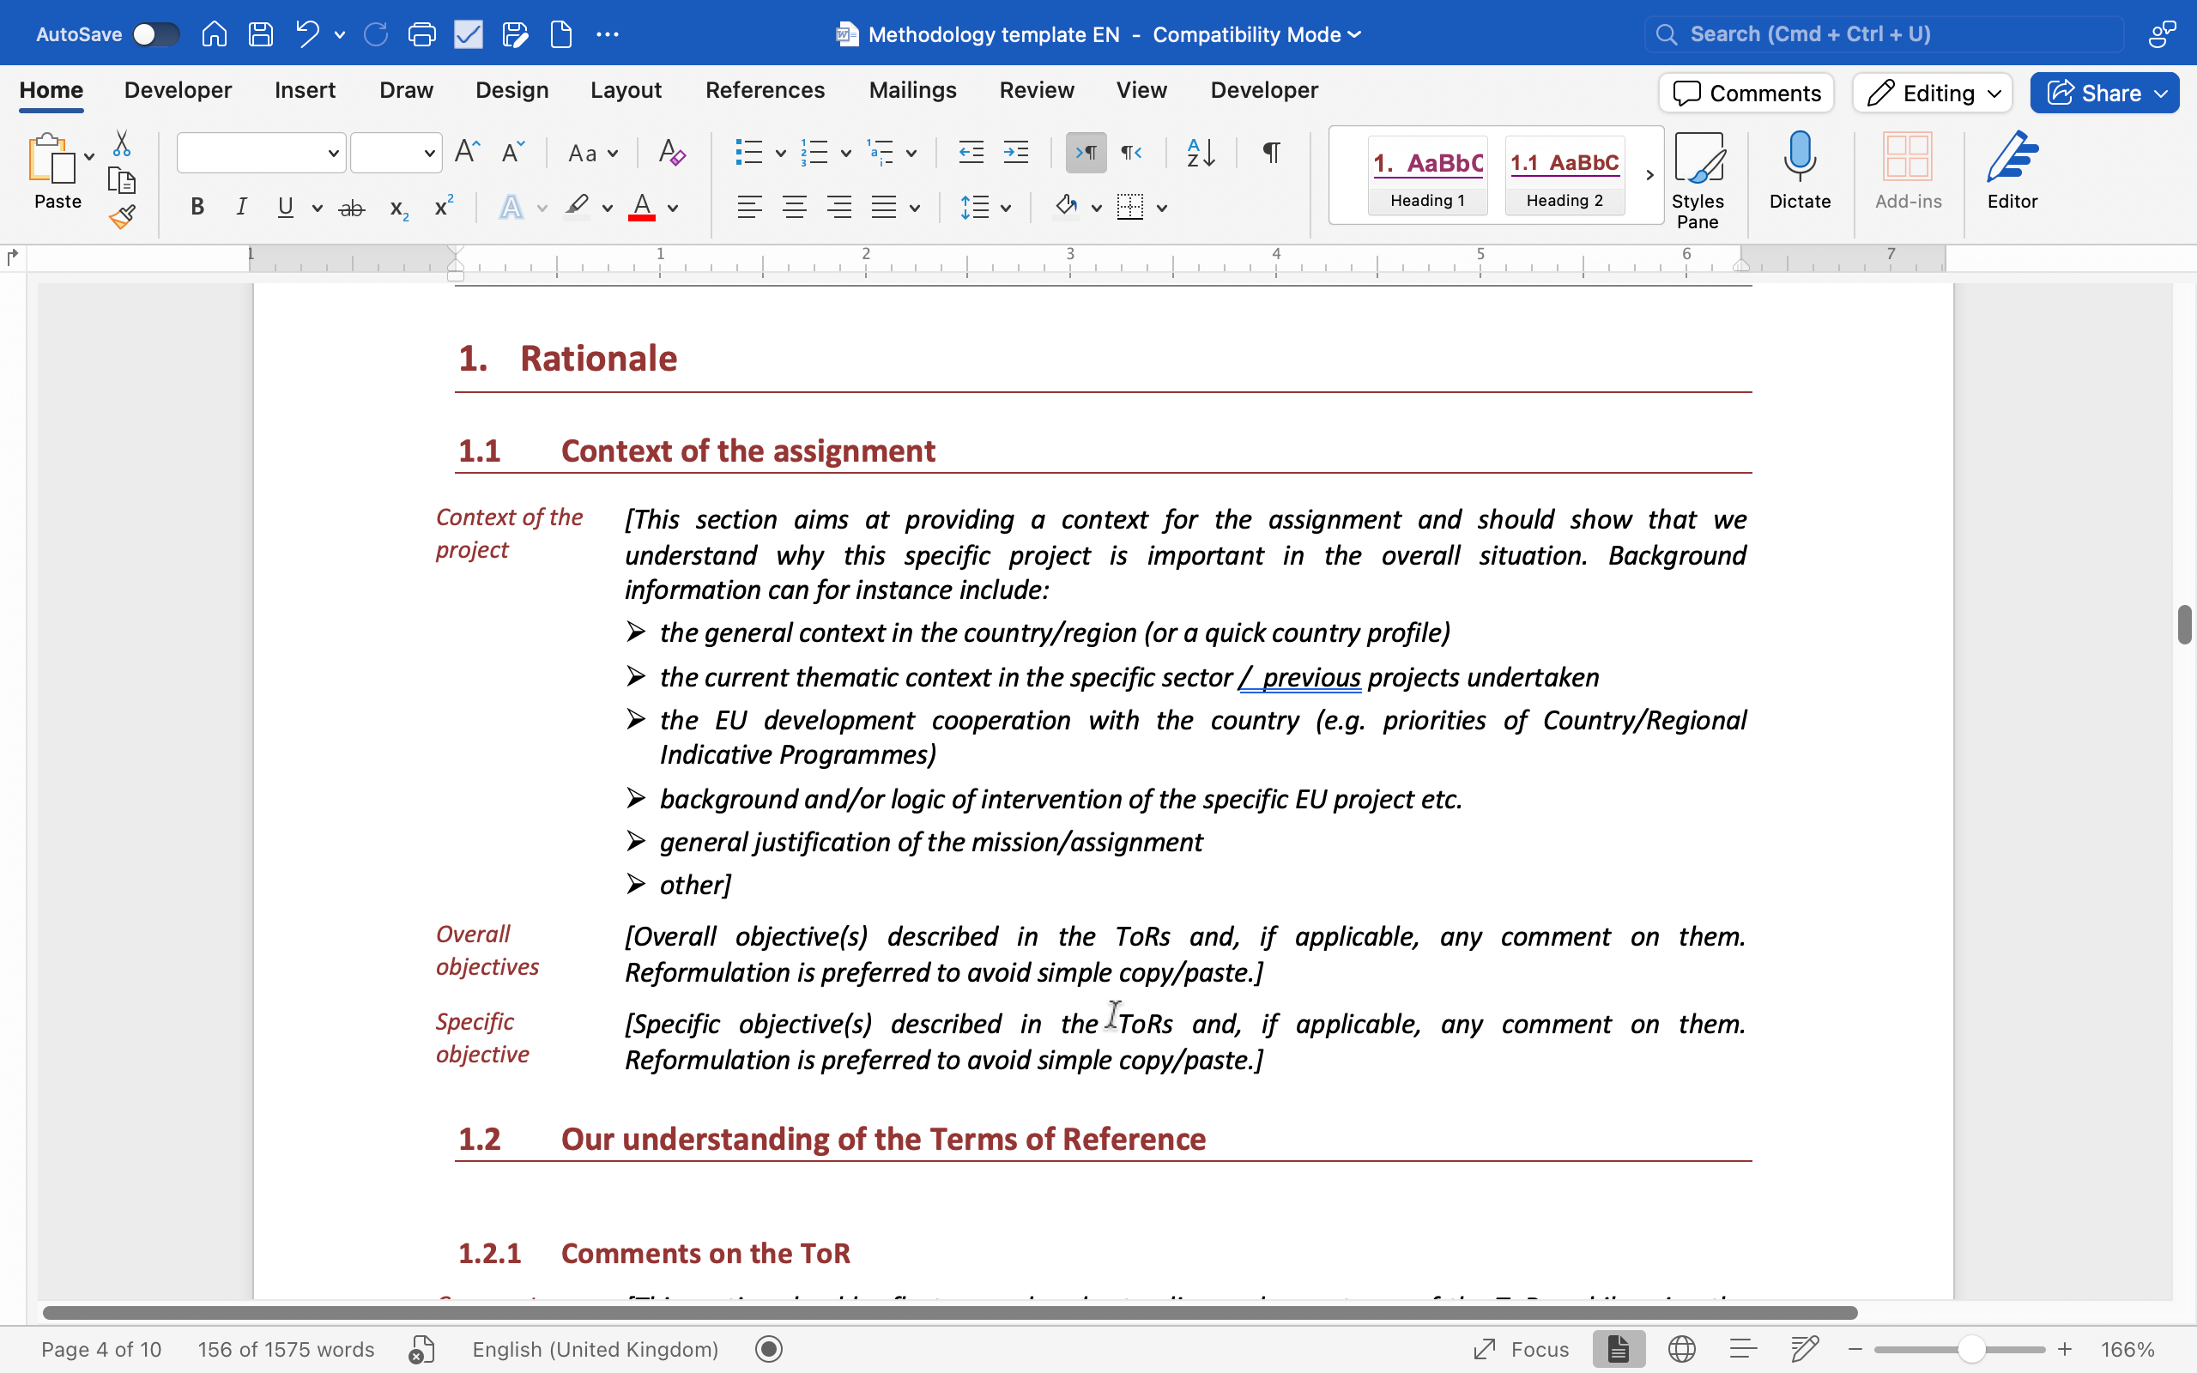Toggle Underline formatting
2197x1373 pixels.
pos(285,208)
